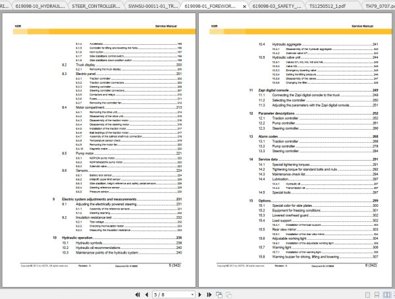Click 'Parameter descriptions' chapter 12 heading

(x=276, y=113)
